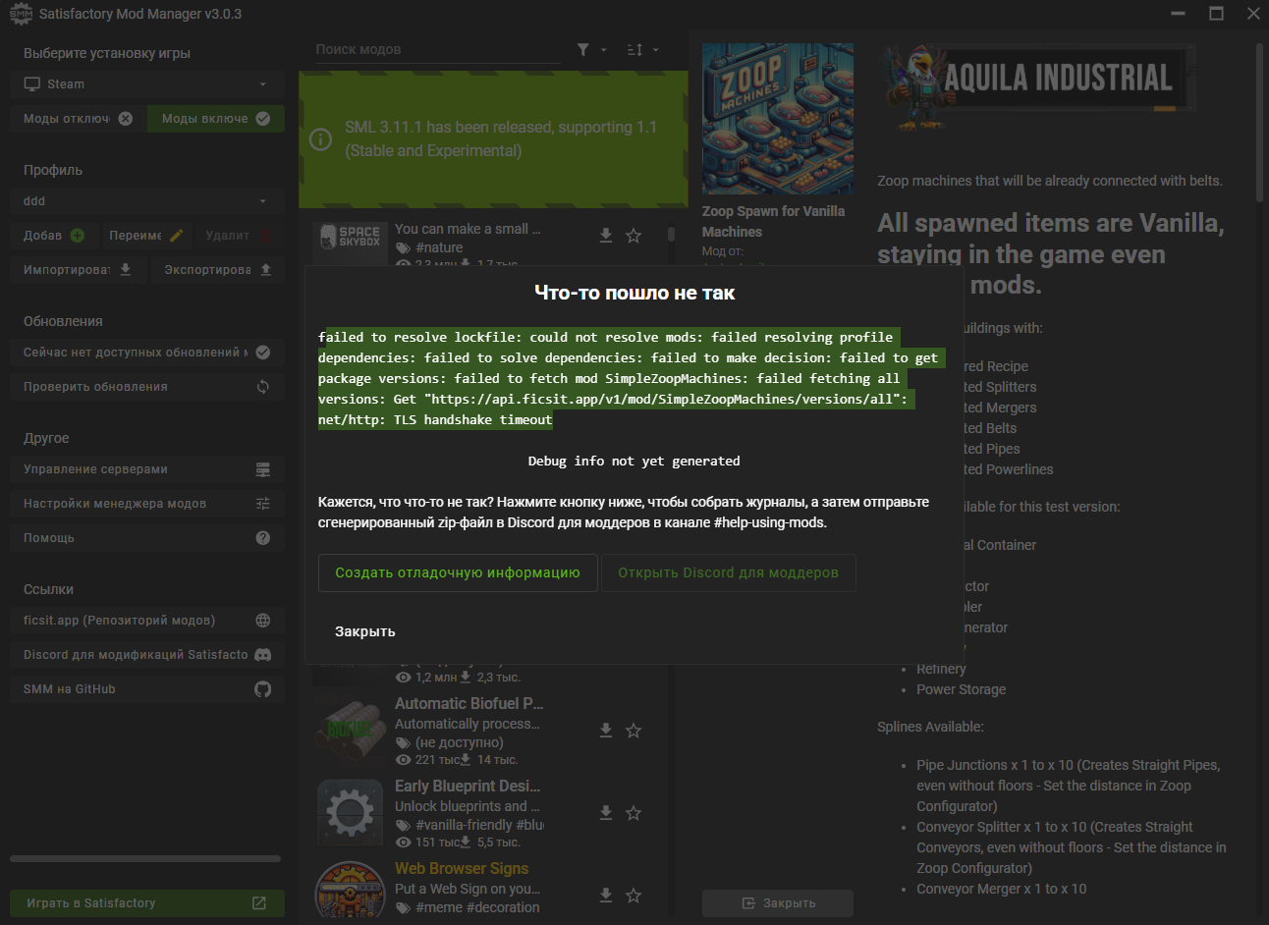This screenshot has width=1269, height=925.
Task: Star the Automatic Biofuel mod
Action: coord(634,731)
